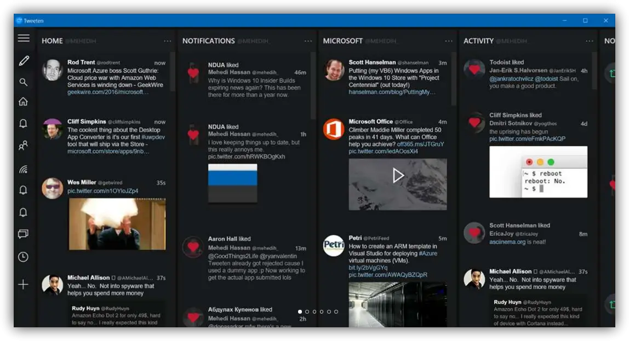Open pic.twitter.com/n1OYloJZp4 link
This screenshot has width=629, height=341.
(102, 191)
